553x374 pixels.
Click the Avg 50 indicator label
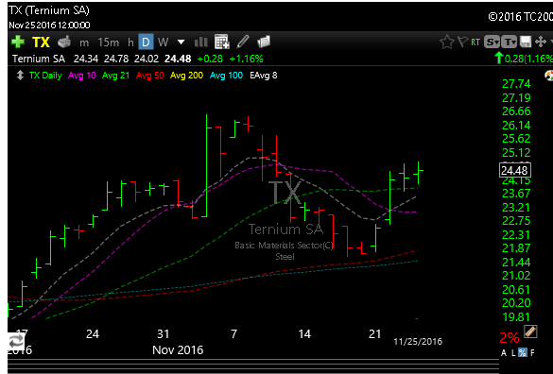(149, 76)
